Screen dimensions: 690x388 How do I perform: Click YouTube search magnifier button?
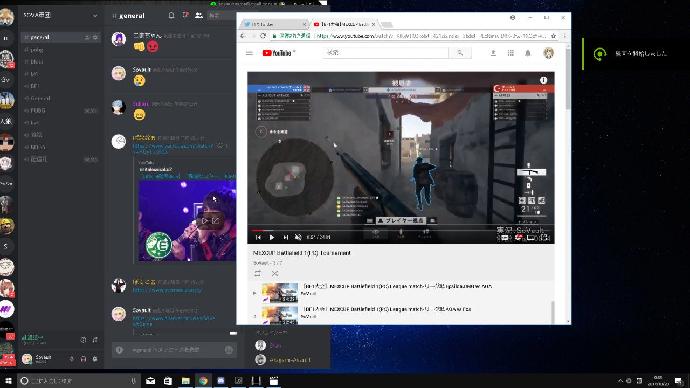coord(460,53)
